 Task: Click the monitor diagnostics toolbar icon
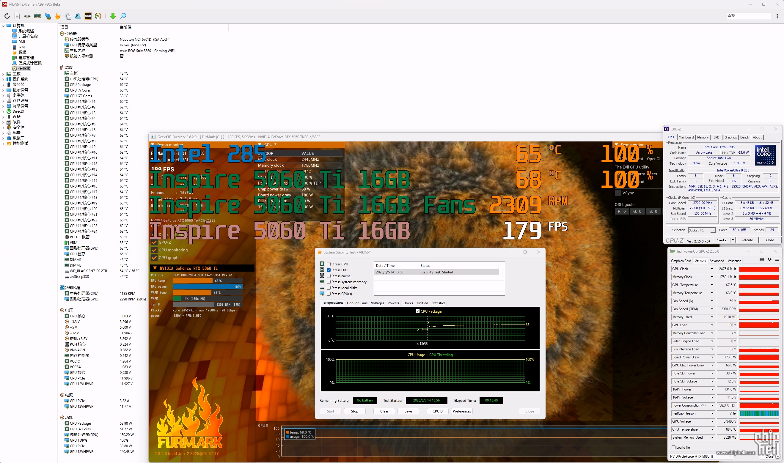pyautogui.click(x=48, y=16)
